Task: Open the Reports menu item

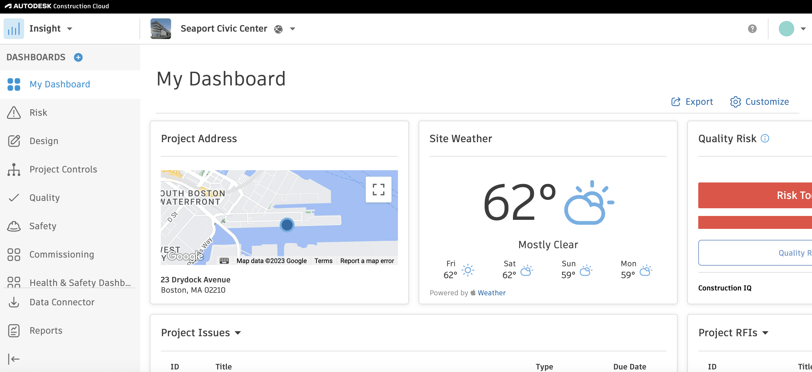Action: tap(46, 330)
